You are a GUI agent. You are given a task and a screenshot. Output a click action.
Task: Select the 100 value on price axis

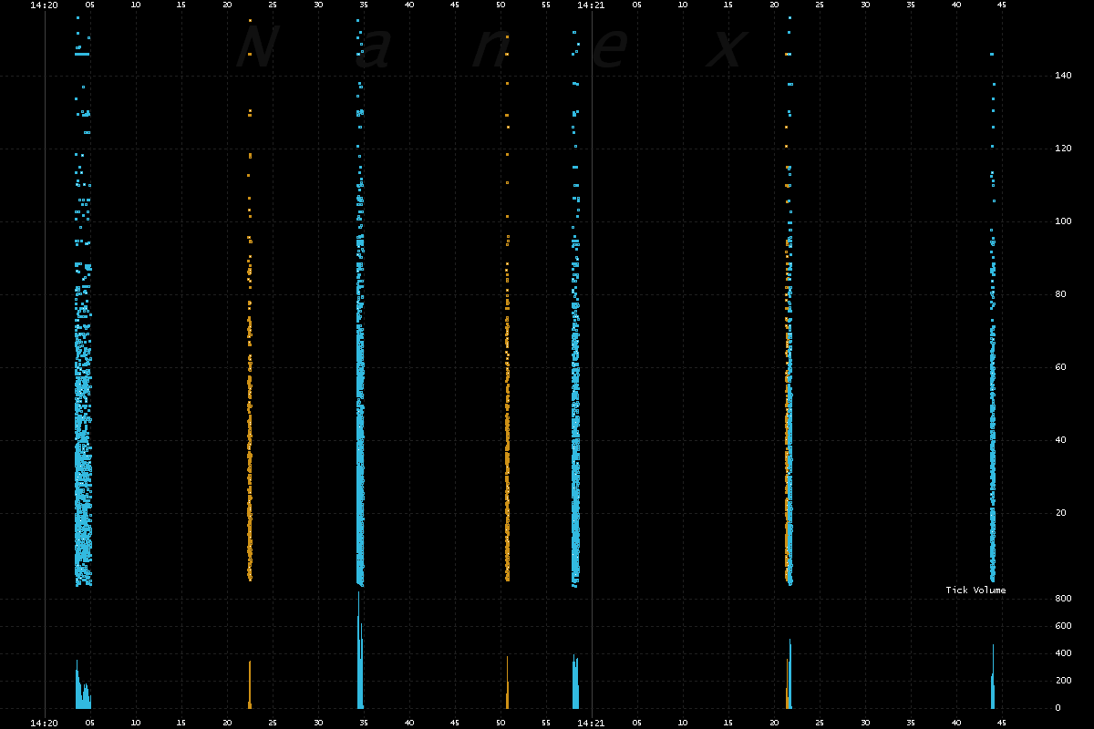pyautogui.click(x=1063, y=221)
